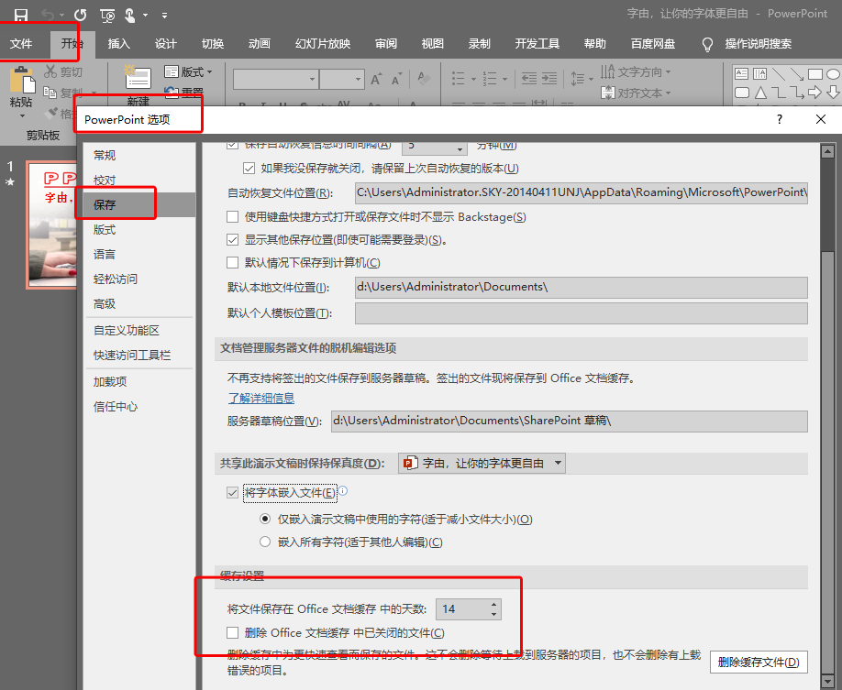This screenshot has height=690, width=842.
Task: Click the numbered list icon
Action: tap(489, 79)
